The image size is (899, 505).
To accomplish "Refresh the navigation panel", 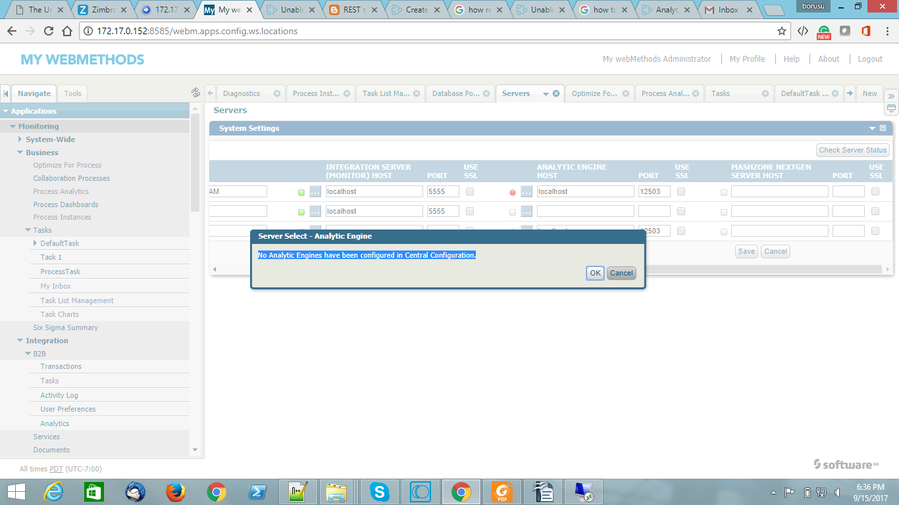I will coord(195,93).
